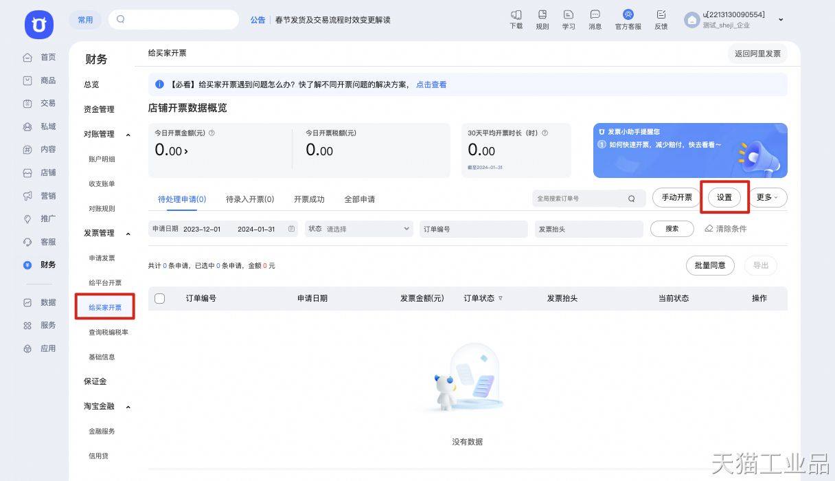Send feedback via the 反馈 icon
Image resolution: width=835 pixels, height=481 pixels.
(x=661, y=19)
